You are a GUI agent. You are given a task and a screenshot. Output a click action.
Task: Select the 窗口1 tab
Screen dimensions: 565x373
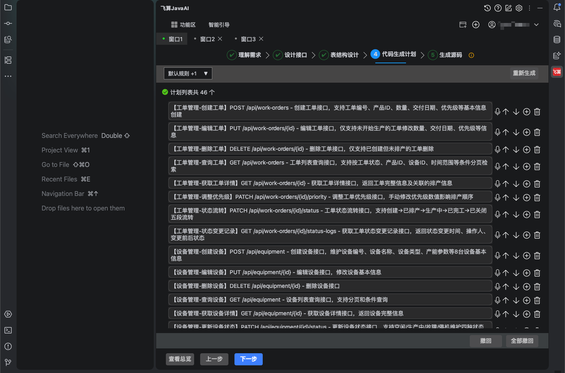172,39
